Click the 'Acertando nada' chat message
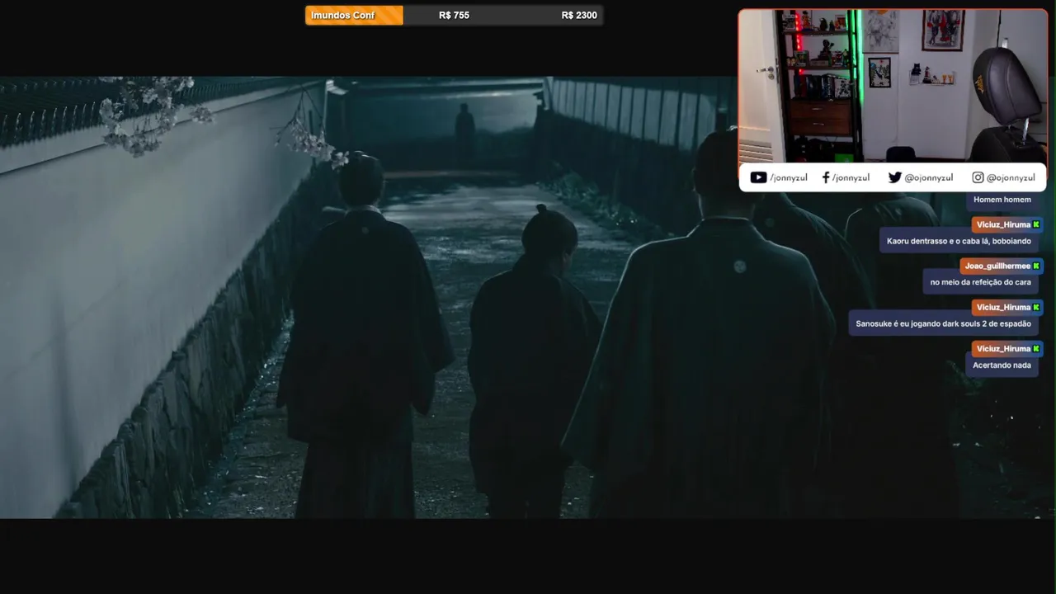 pos(1002,365)
